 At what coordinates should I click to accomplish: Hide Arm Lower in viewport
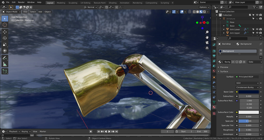coord(257,29)
